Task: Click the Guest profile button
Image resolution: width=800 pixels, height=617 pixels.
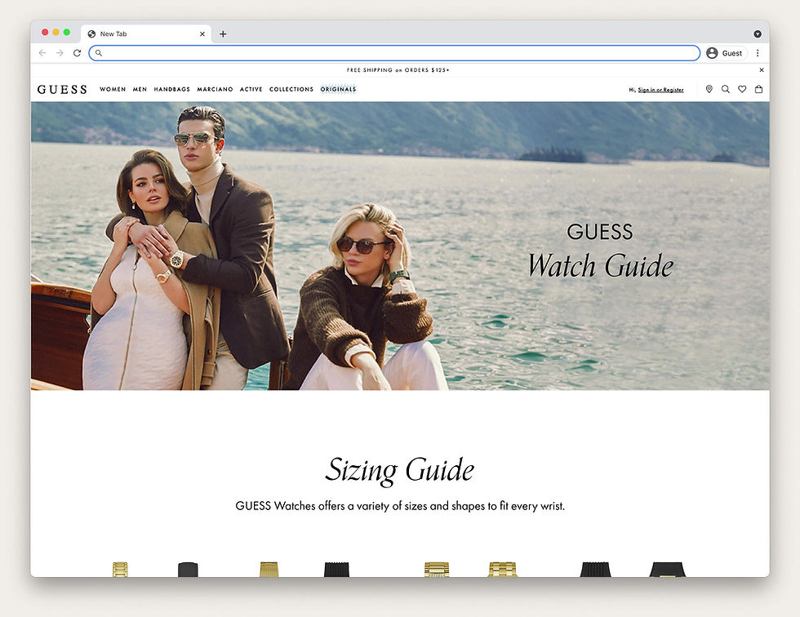Action: click(726, 53)
